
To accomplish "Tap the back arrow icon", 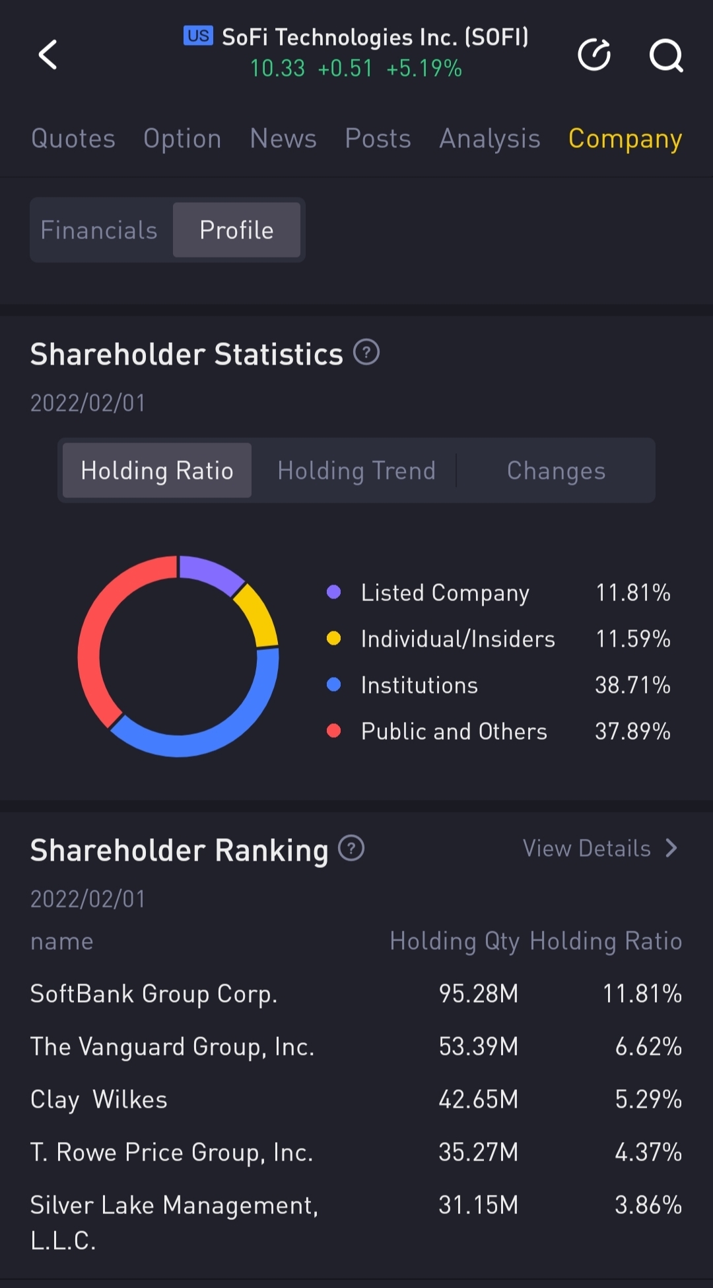I will [x=48, y=54].
